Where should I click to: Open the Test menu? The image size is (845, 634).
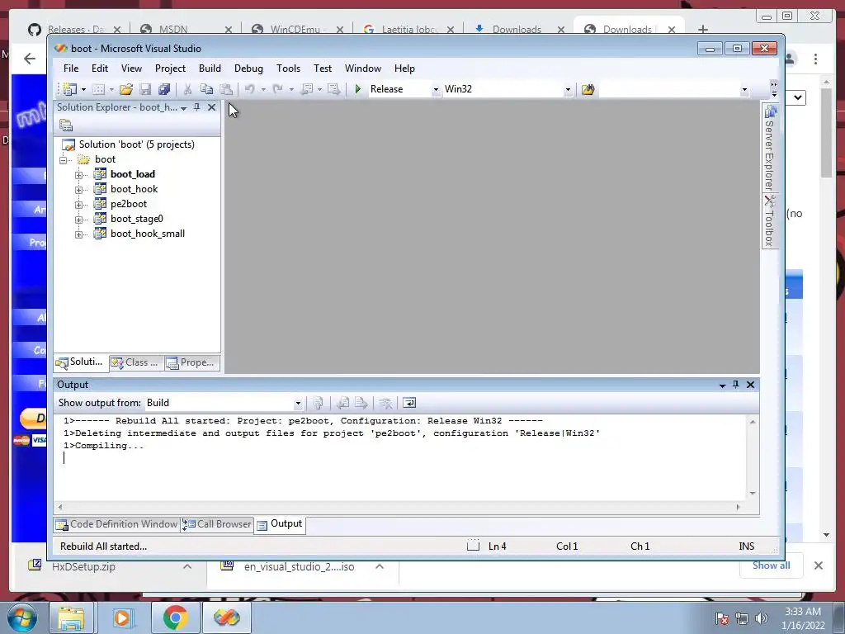click(323, 69)
